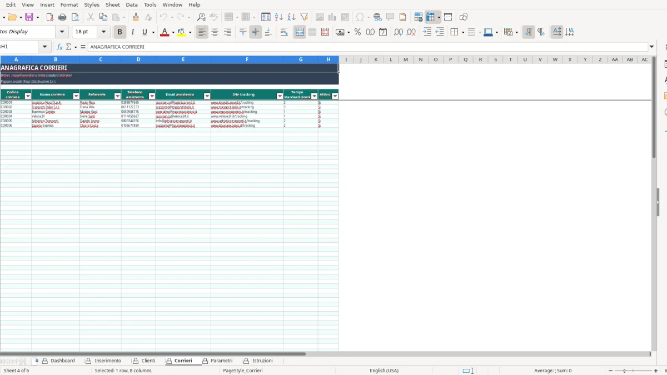
Task: Click the Function Wizard fx icon
Action: 59,47
